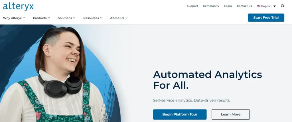292x122 pixels.
Task: Expand the Solutions navigation menu
Action: click(66, 18)
